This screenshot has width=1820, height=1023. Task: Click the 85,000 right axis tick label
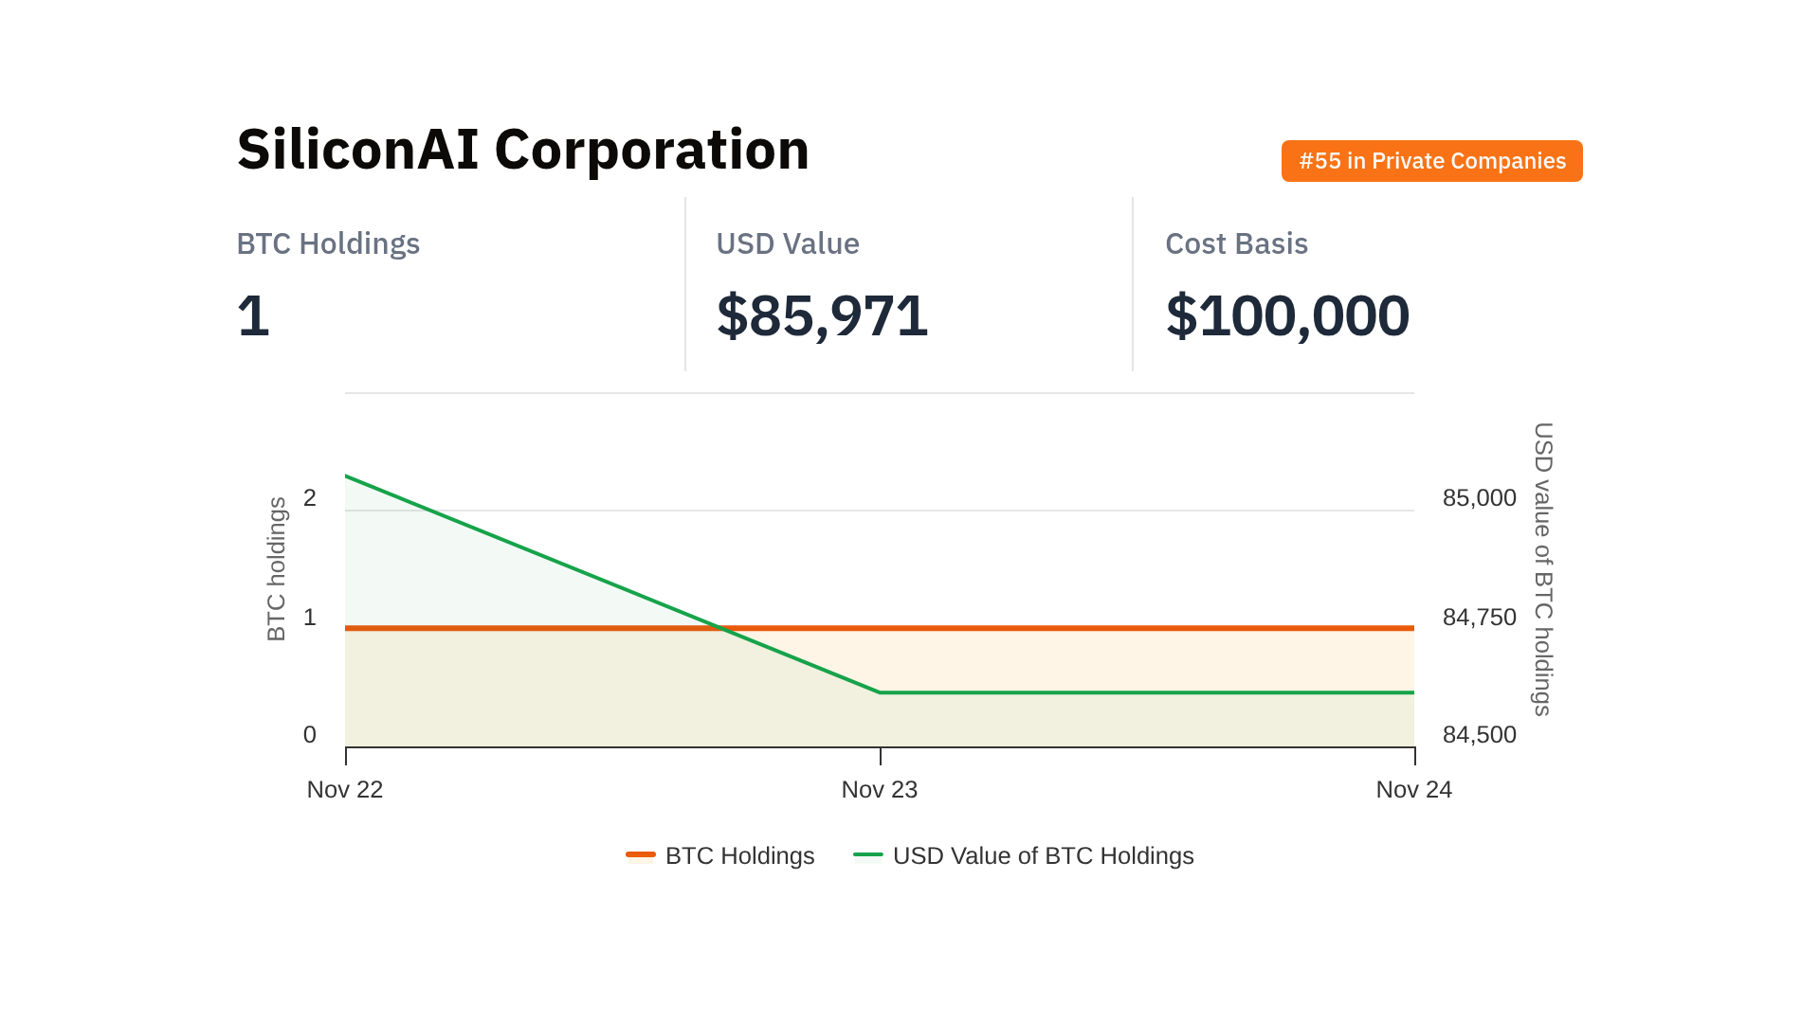[x=1479, y=497]
